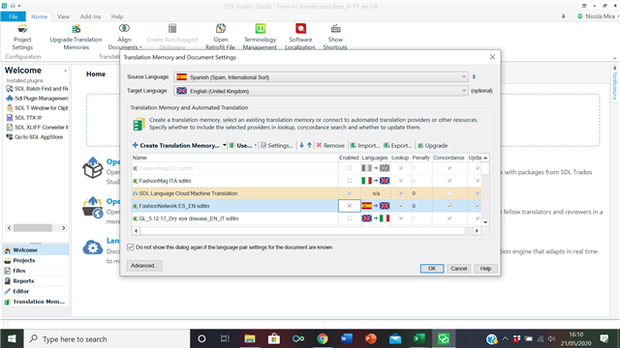Uncheck Enabled for FashionNetwork ES_EN.sdltm

pos(349,206)
